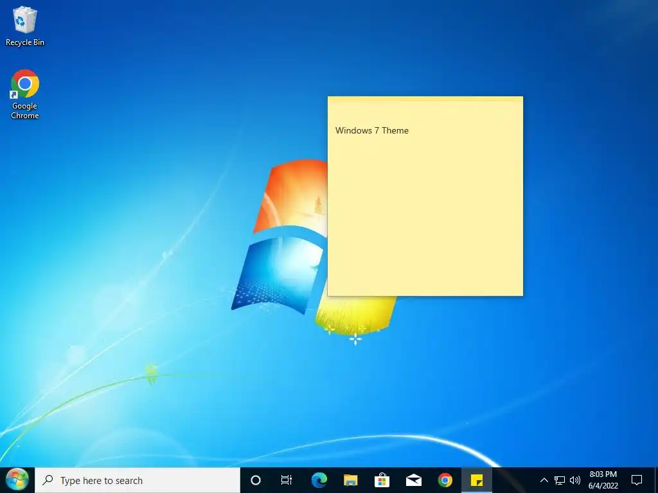Screen dimensions: 658x493
Task: Open network status tray icon
Action: 560,480
